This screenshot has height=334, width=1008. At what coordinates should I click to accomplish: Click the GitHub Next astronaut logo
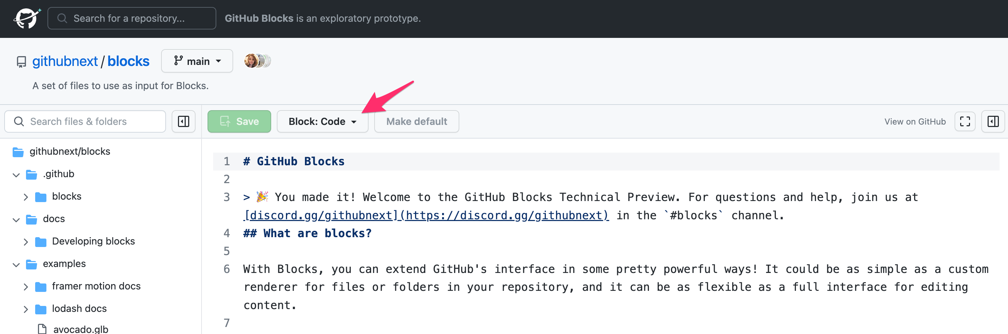pyautogui.click(x=27, y=18)
